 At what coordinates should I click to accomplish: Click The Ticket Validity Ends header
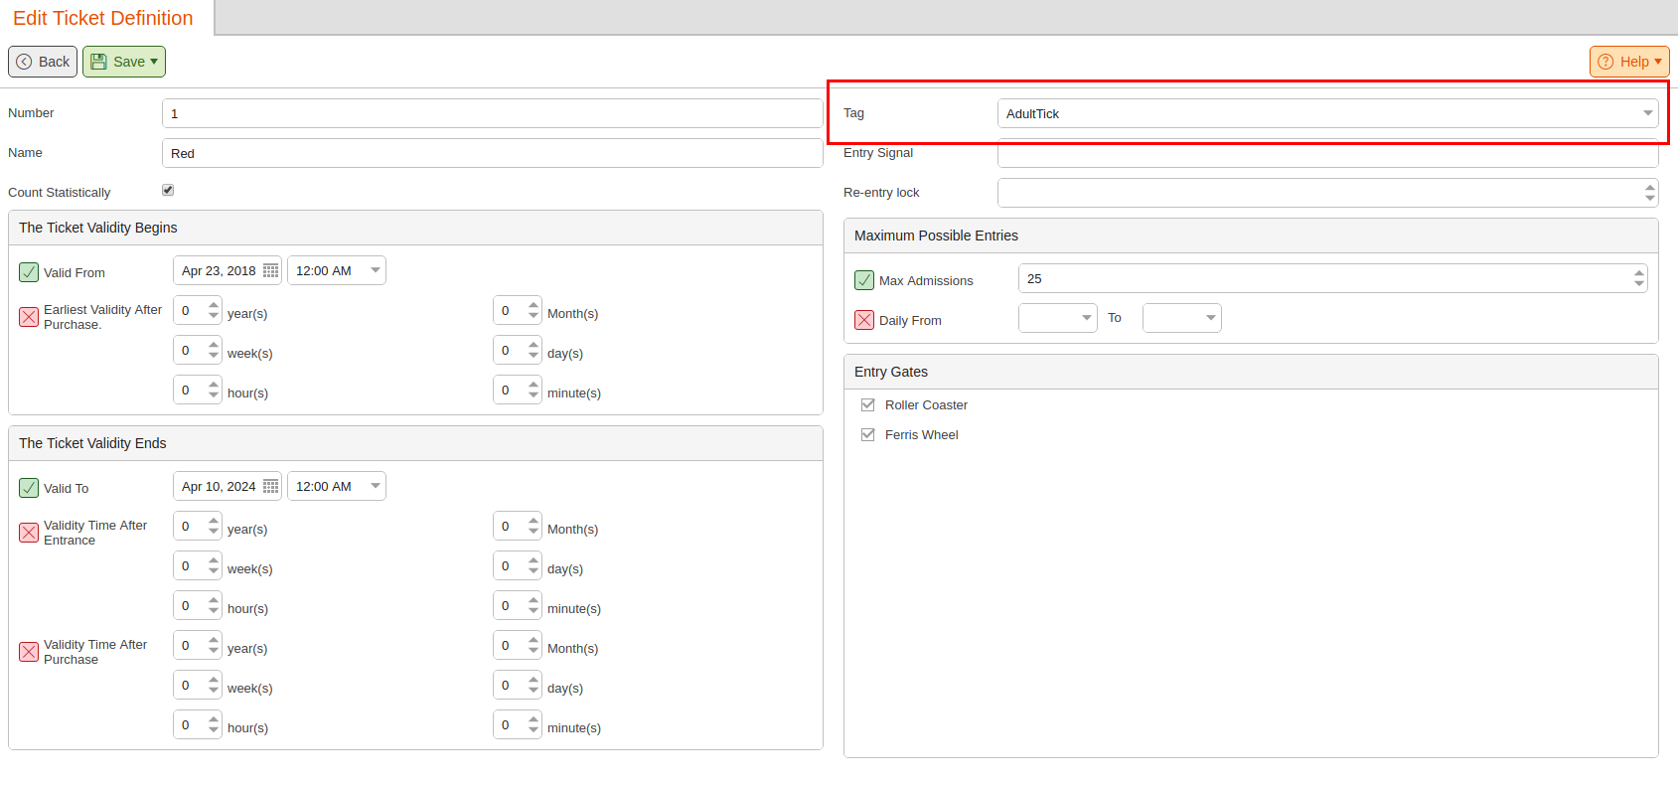[415, 443]
